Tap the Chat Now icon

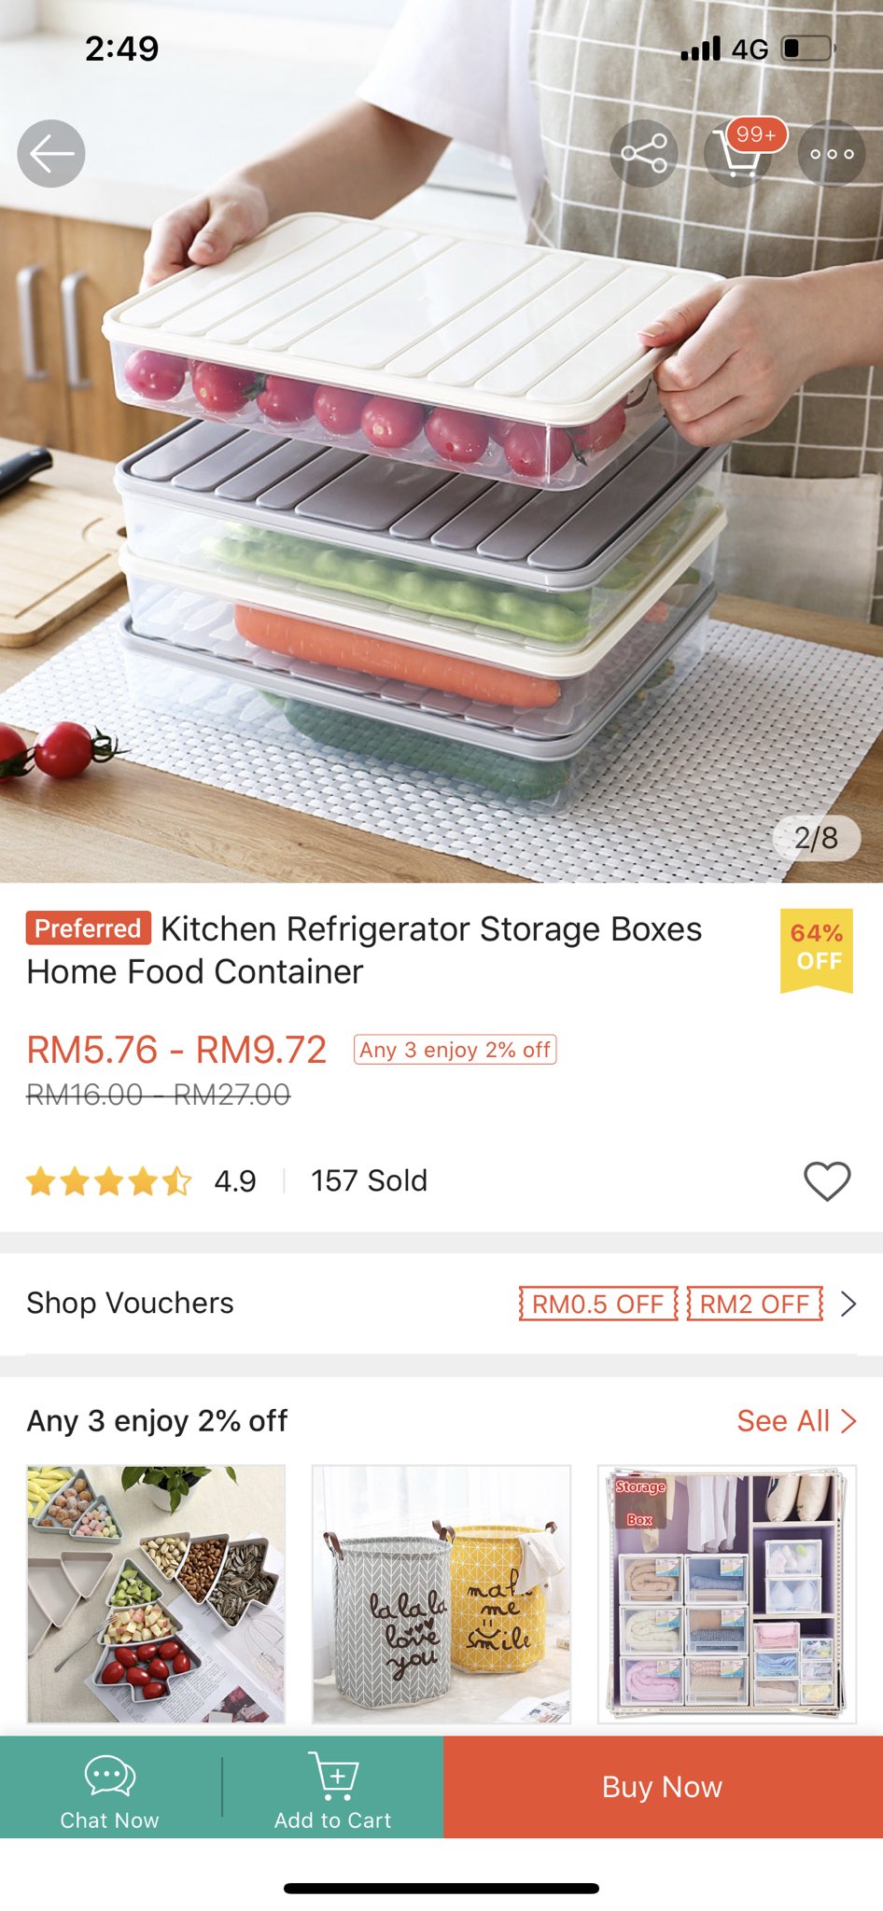pos(110,1788)
